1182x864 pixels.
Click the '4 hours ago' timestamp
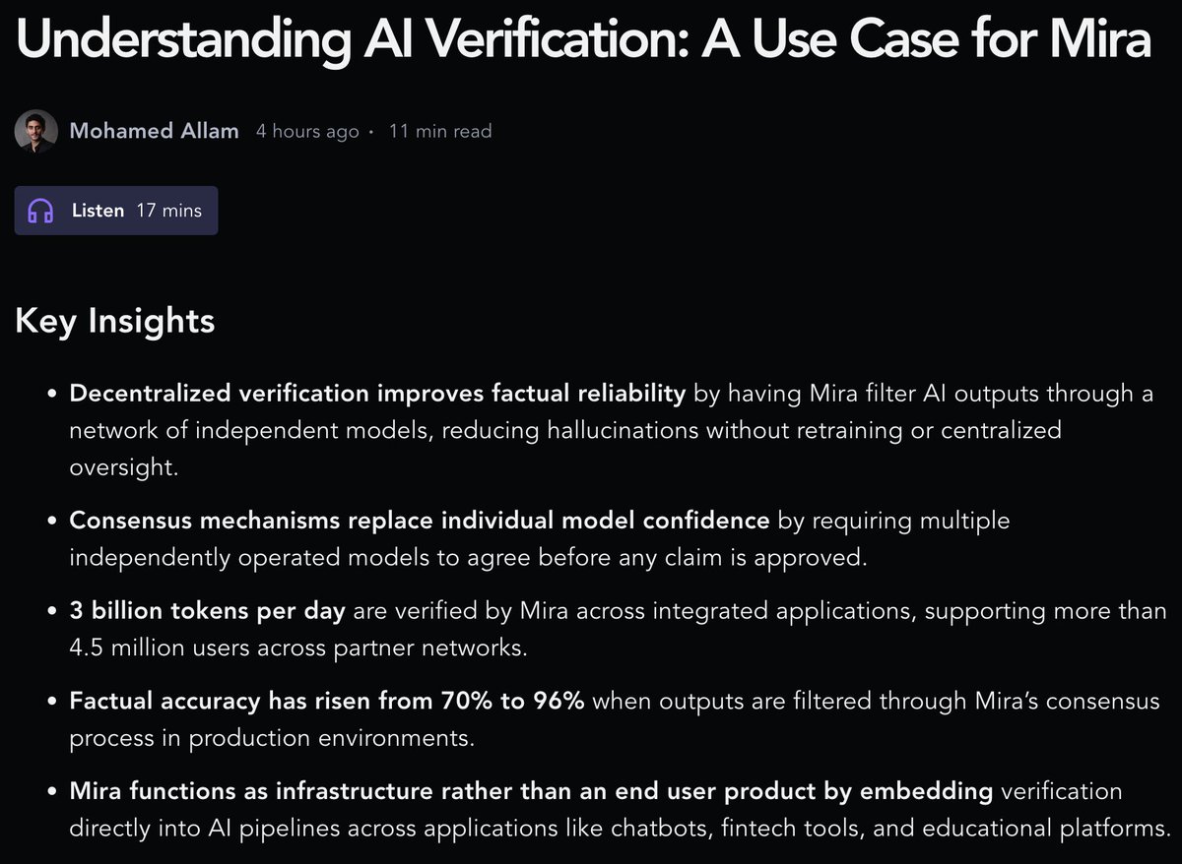(306, 132)
